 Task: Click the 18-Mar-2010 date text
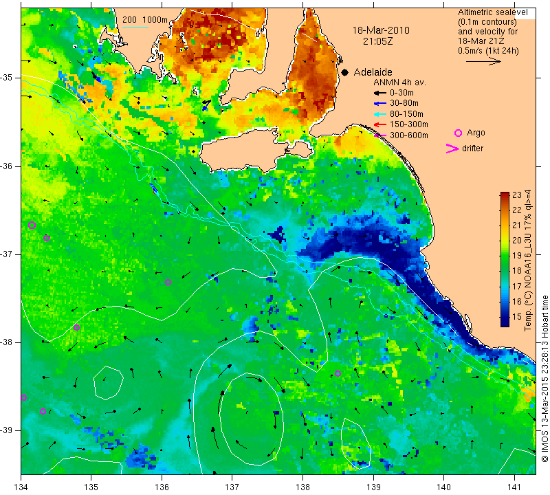[x=381, y=30]
